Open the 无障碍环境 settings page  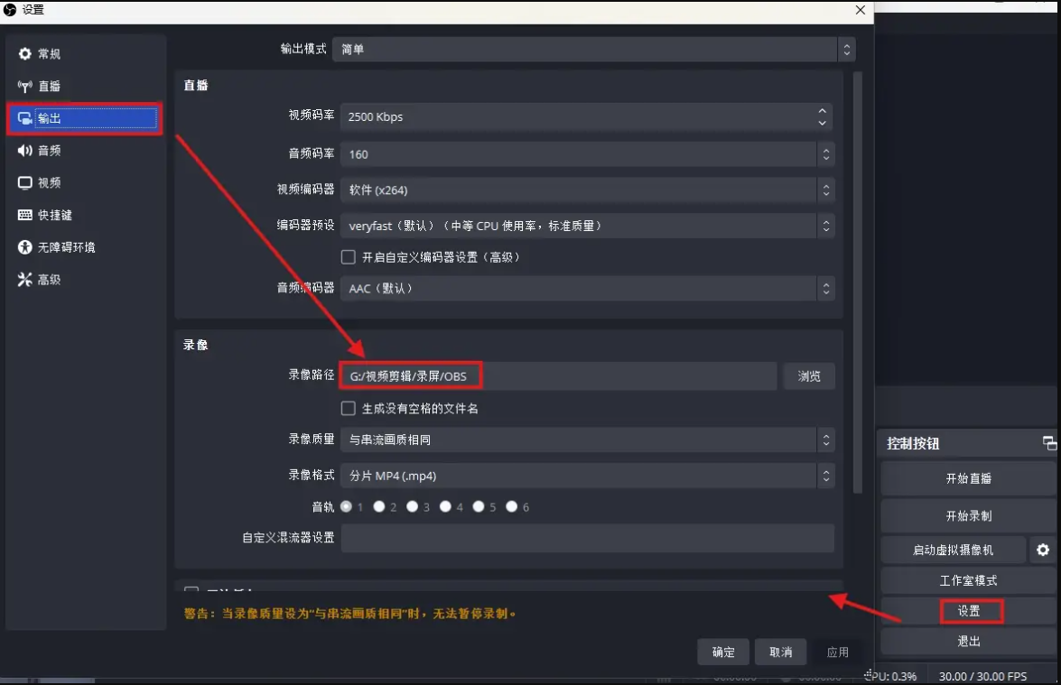tap(85, 247)
